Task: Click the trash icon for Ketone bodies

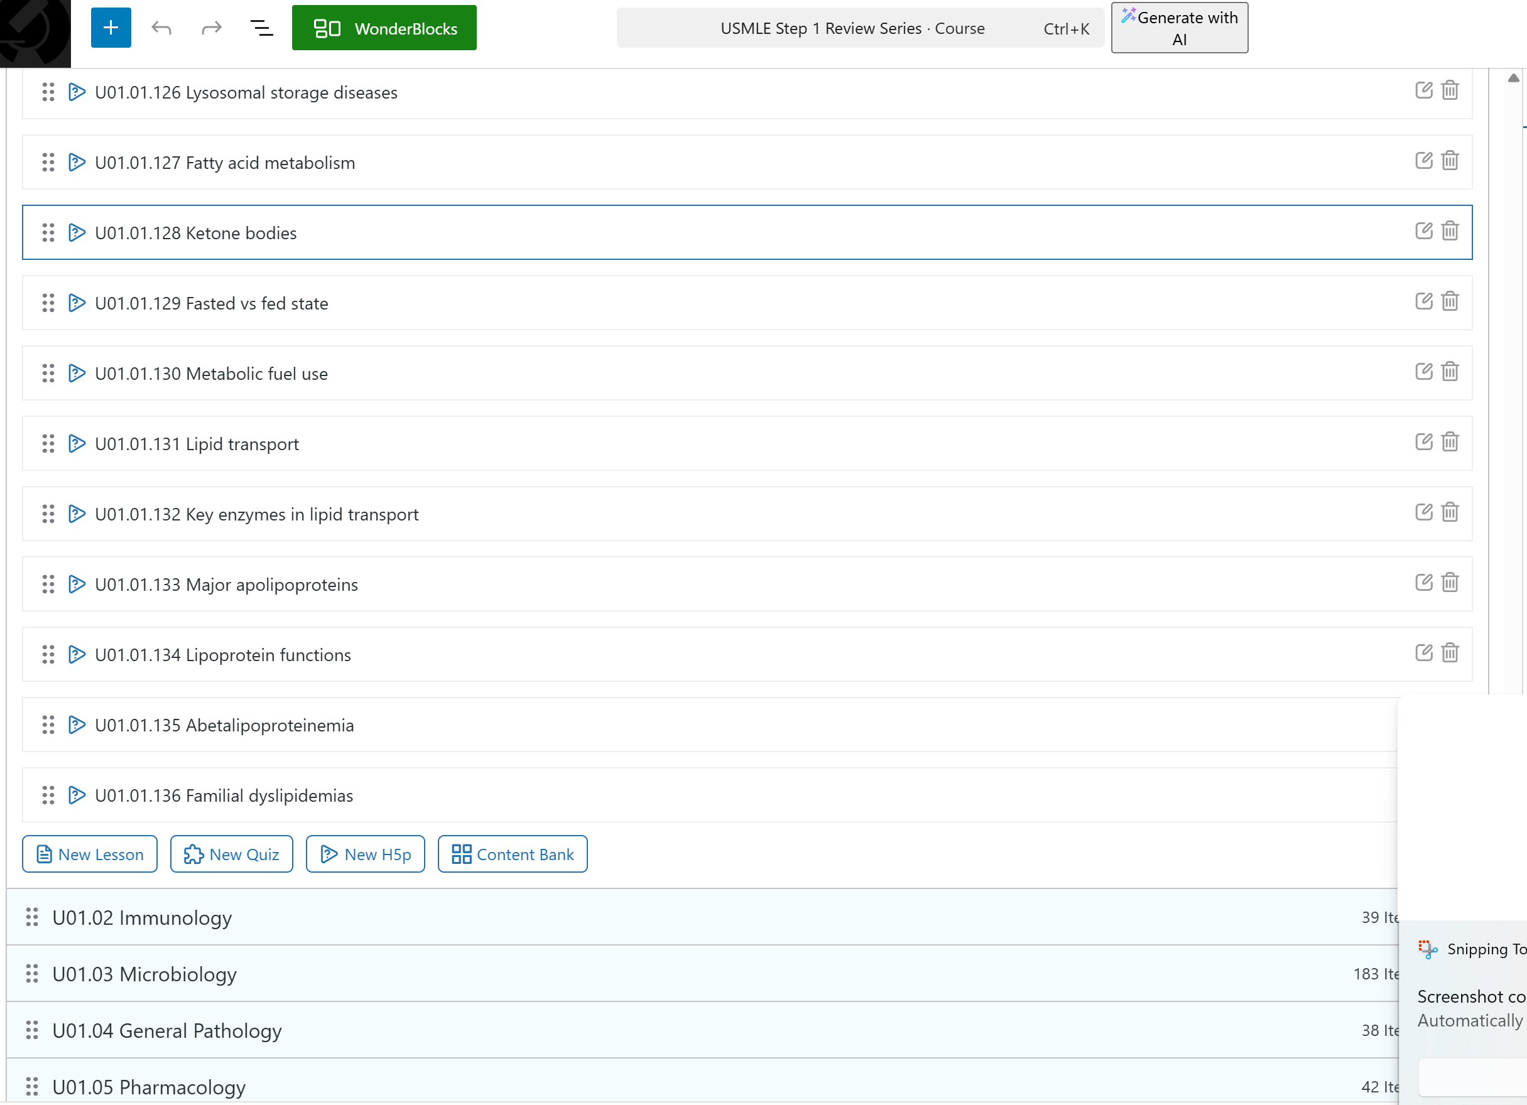Action: tap(1449, 231)
